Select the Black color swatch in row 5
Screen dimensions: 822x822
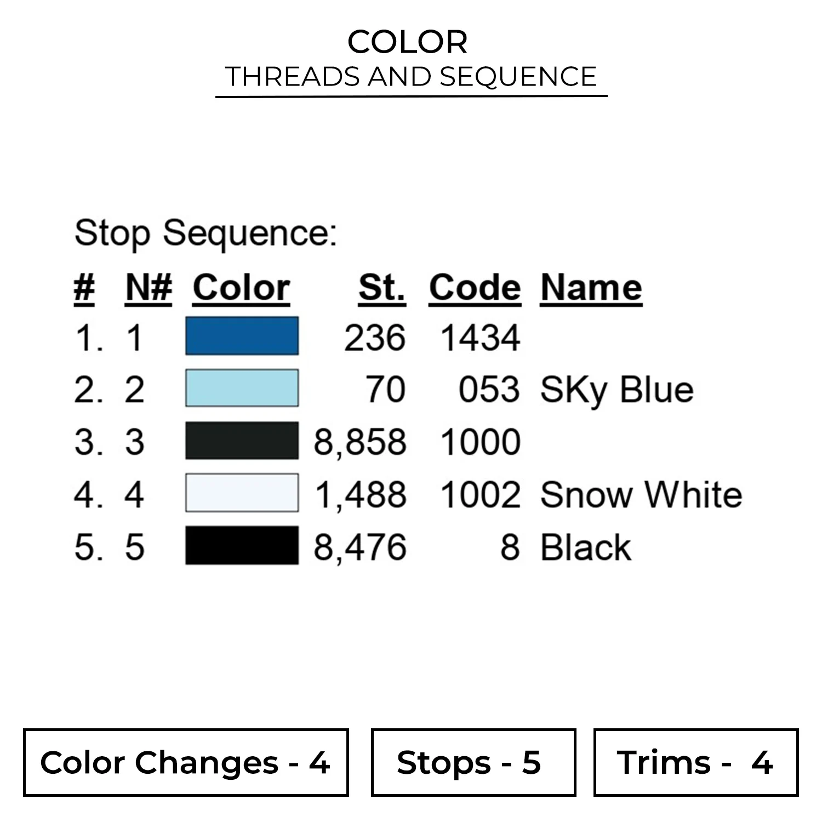click(242, 545)
